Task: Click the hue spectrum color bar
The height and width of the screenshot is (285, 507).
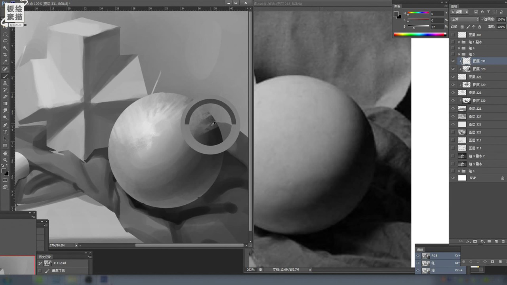Action: (419, 34)
